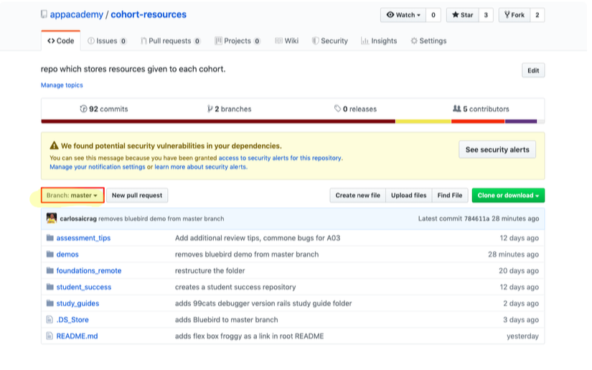
Task: Click the file icon next to .DS_Store
Action: 50,320
